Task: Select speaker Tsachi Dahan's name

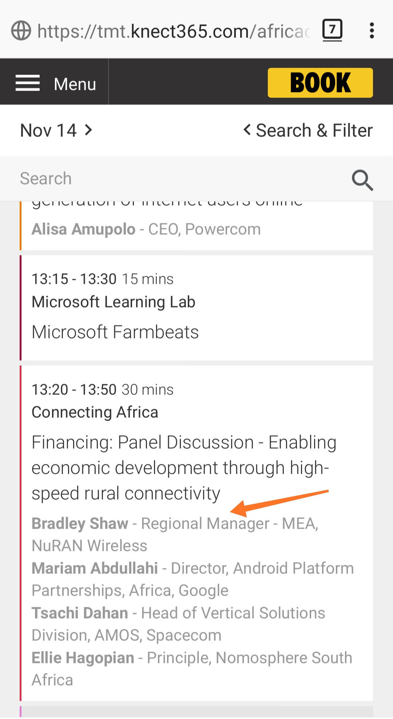Action: (x=80, y=613)
